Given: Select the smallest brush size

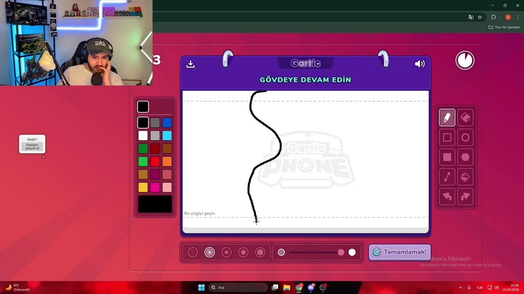Looking at the screenshot, I should [x=192, y=252].
